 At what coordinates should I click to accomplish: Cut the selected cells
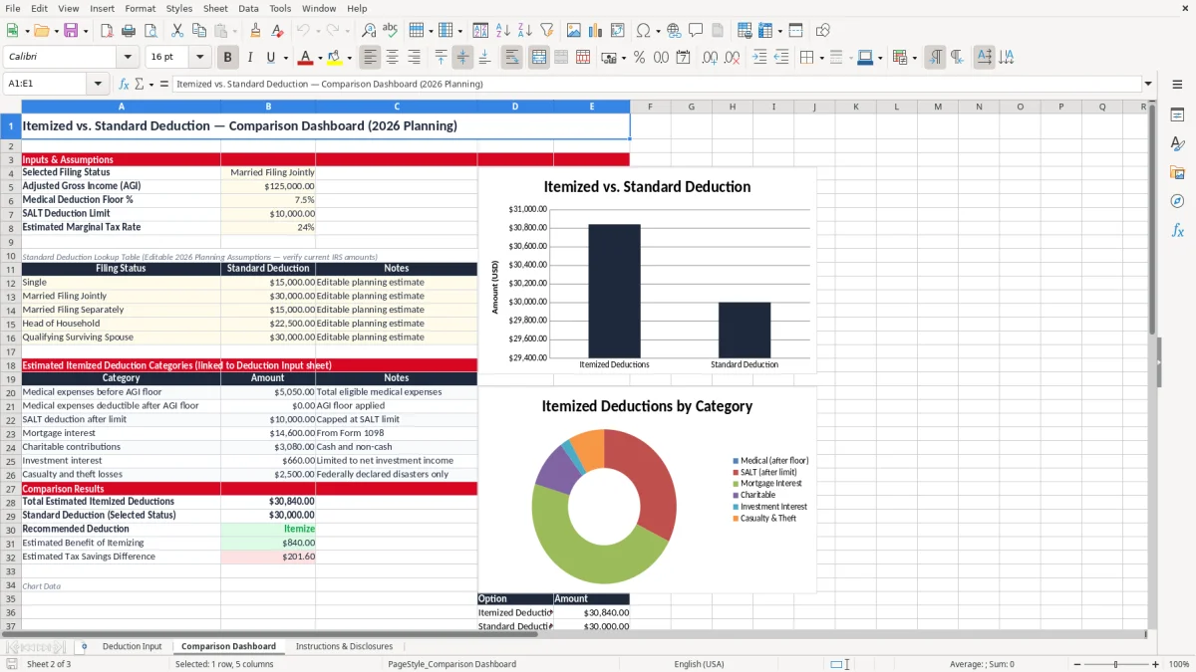[x=176, y=31]
